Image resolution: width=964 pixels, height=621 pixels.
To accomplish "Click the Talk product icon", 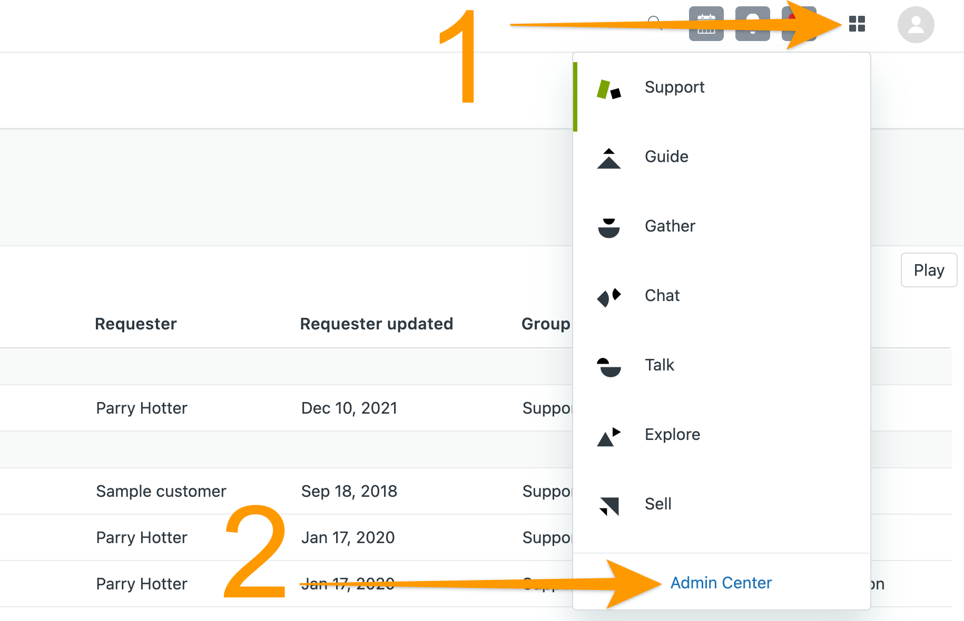I will click(x=609, y=367).
